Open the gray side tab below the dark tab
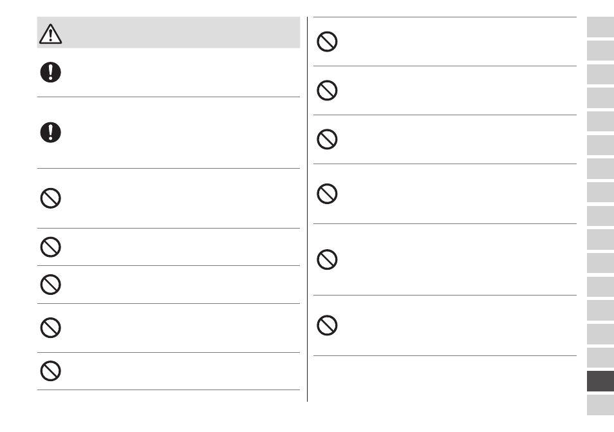Viewport: 614px width, 432px height. 600,405
